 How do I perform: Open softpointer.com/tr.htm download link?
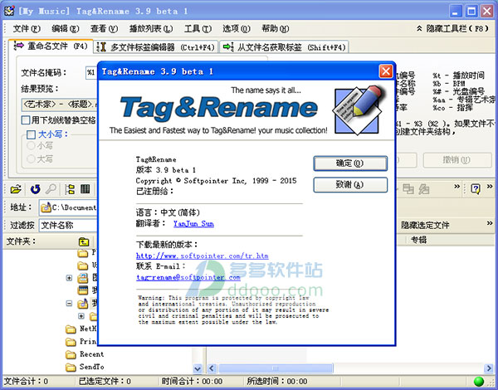click(203, 256)
